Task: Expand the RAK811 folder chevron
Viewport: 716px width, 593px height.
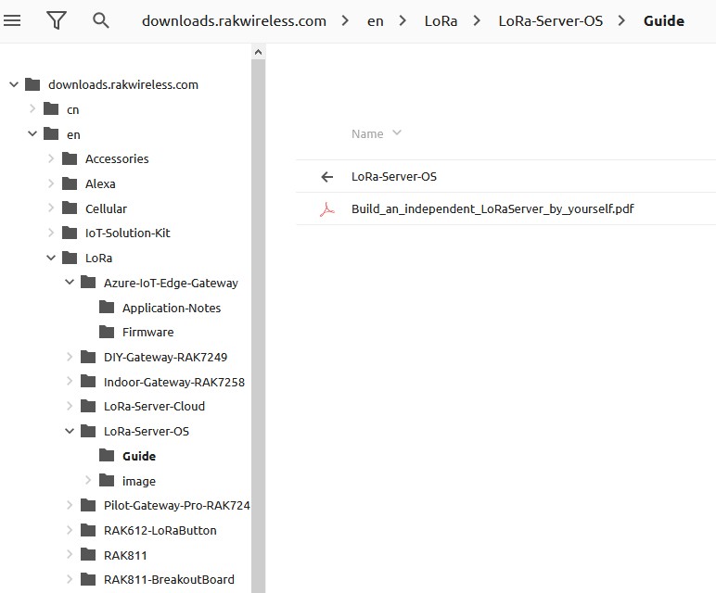Action: coord(70,554)
